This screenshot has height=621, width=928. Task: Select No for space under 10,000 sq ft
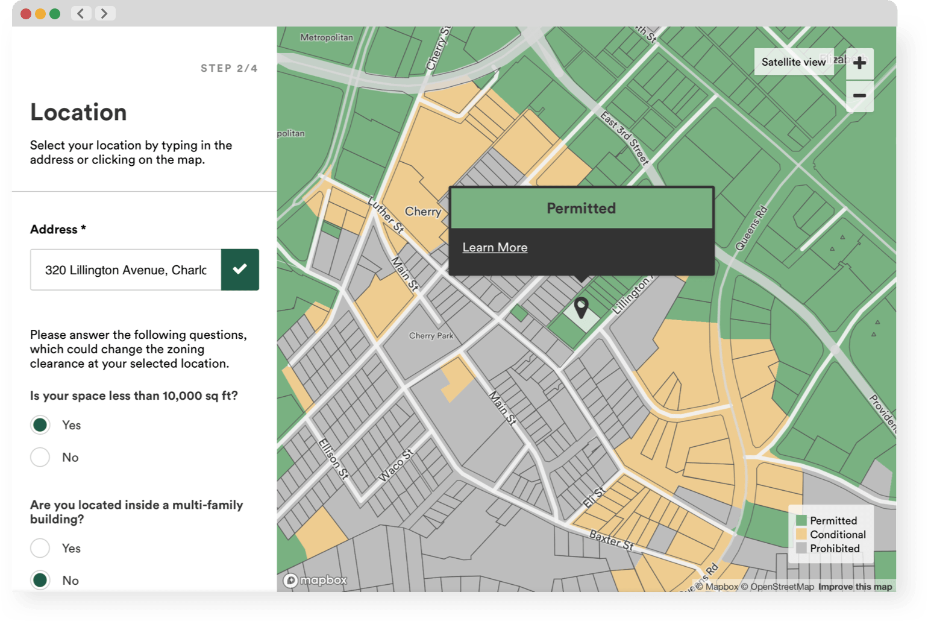click(40, 457)
